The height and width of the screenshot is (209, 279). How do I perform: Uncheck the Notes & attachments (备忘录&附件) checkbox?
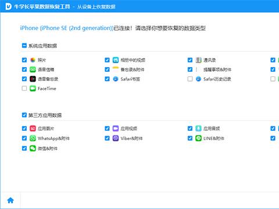107,69
